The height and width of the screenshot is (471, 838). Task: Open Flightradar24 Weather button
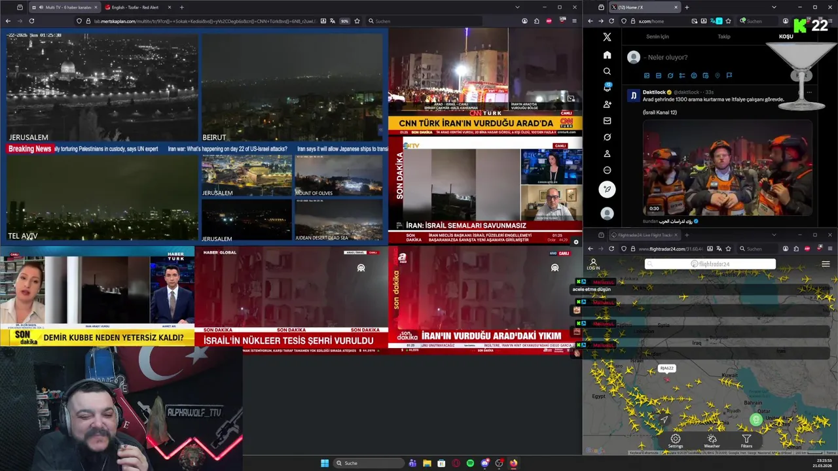[712, 441]
